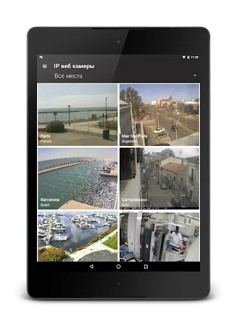Click the 'Campobasso' camera label
This screenshot has height=326, width=237.
pyautogui.click(x=134, y=200)
